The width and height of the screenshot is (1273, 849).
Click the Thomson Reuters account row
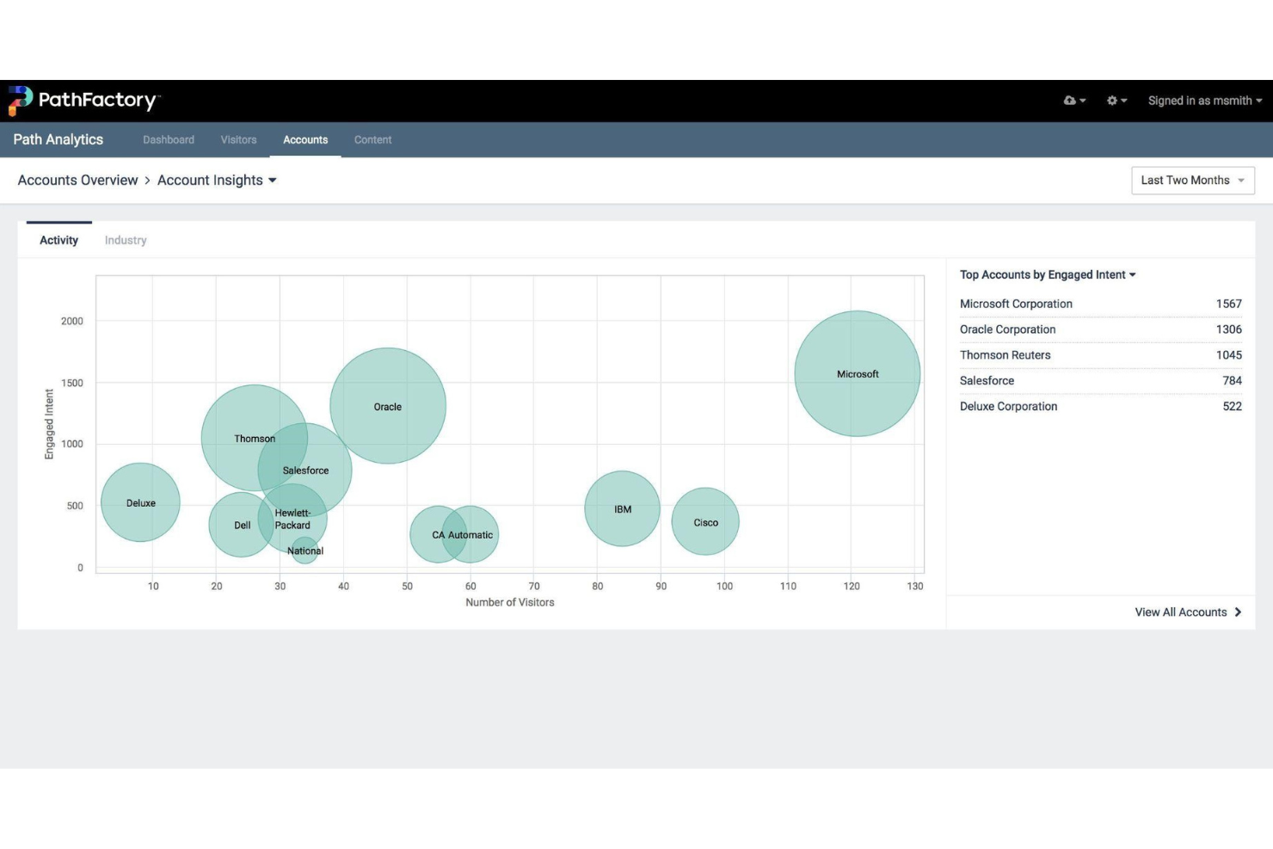[x=1101, y=355]
